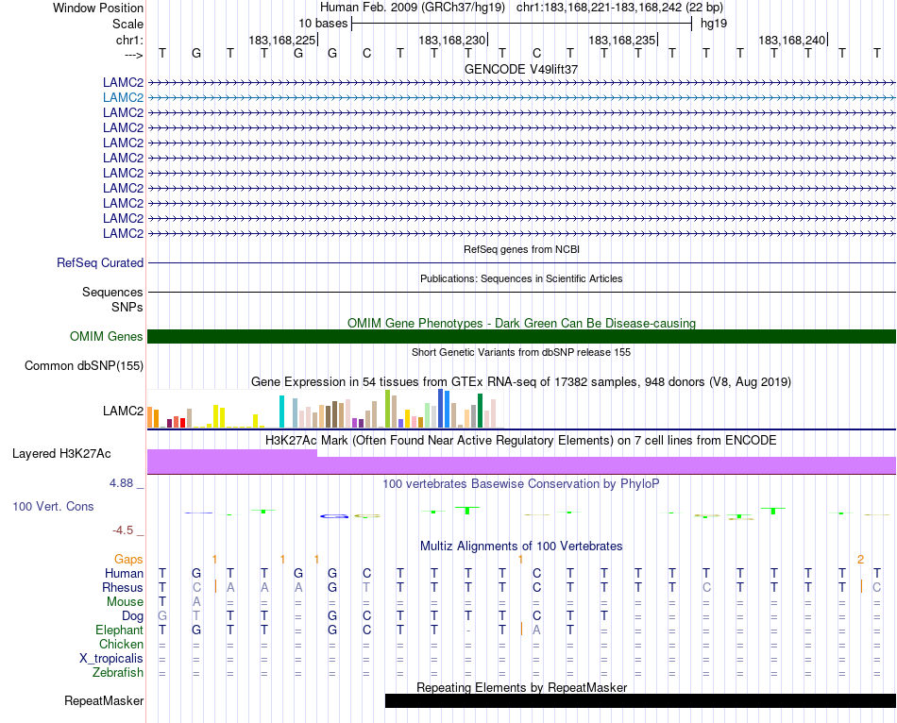Click the SNPs track label
Viewport: 897px width, 723px height.
pos(127,307)
